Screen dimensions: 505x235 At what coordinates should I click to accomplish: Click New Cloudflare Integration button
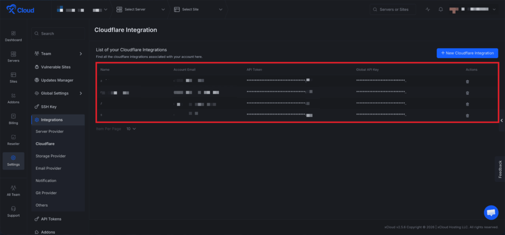[x=468, y=53]
